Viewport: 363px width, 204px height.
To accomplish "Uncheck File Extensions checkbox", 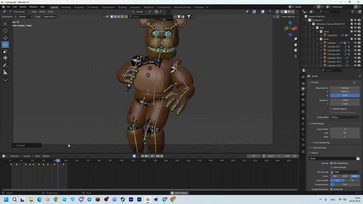I will [331, 163].
